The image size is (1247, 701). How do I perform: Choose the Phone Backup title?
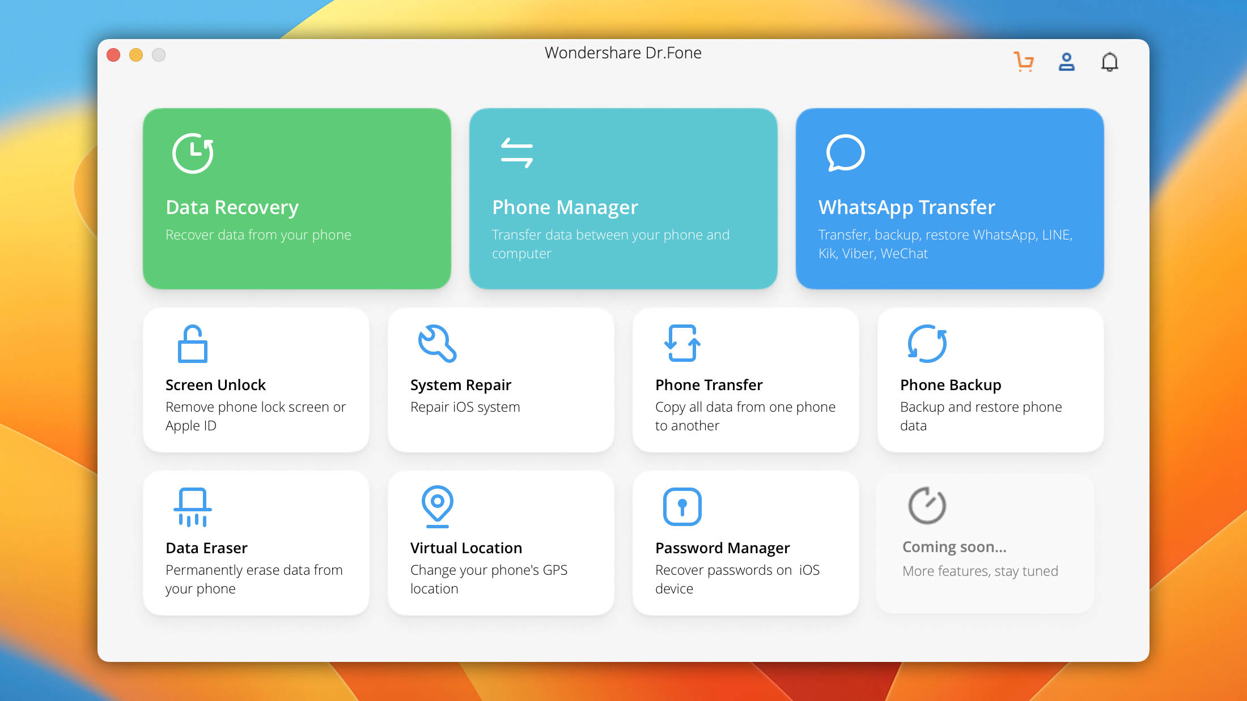coord(951,385)
